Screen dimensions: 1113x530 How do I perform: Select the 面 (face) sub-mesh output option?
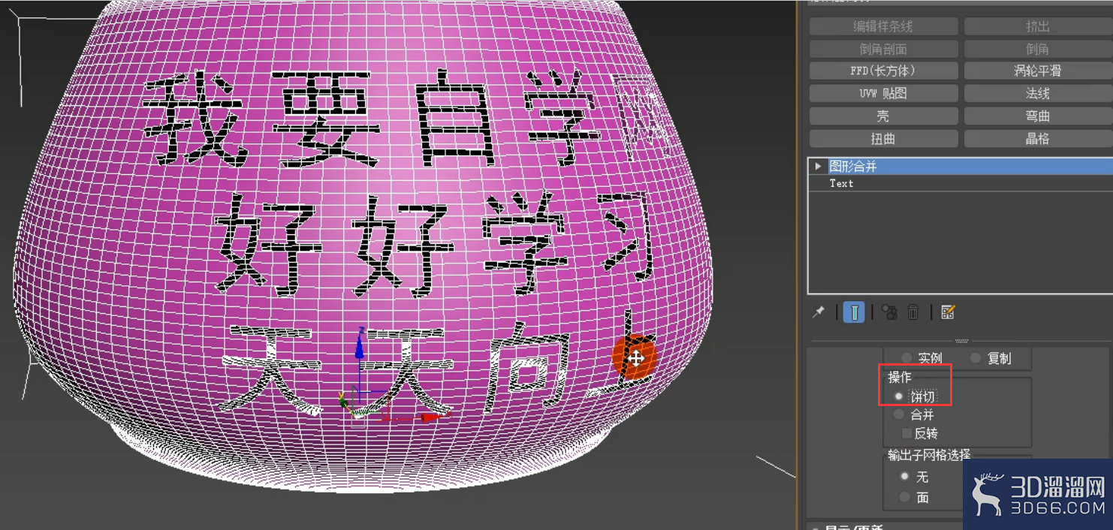coord(904,497)
